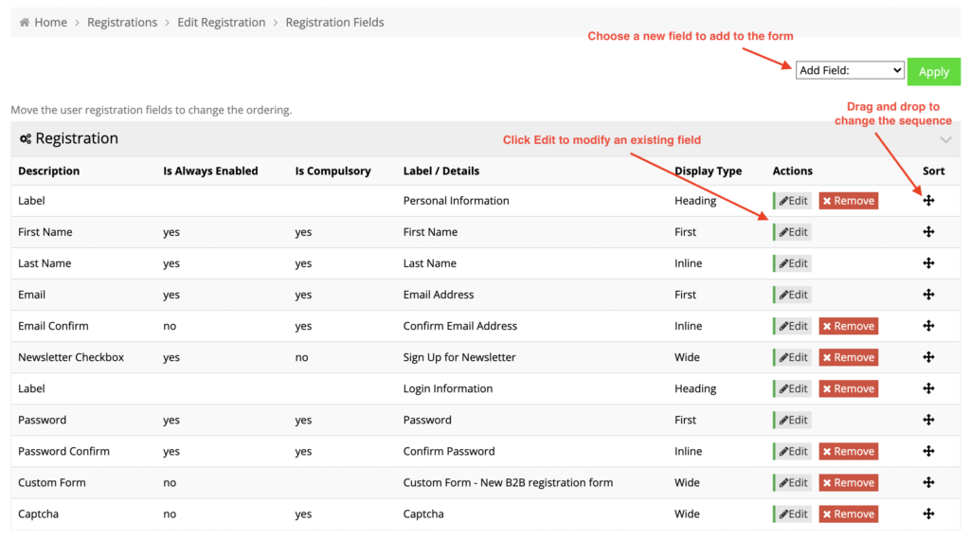Remove the Captcha field
The height and width of the screenshot is (540, 970).
coord(848,514)
